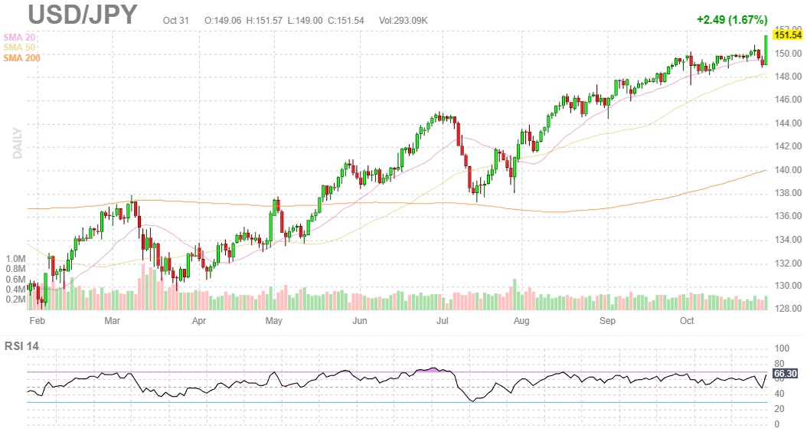This screenshot has height=432, width=807.
Task: Click the 0.6M volume scale label
Action: coord(15,279)
